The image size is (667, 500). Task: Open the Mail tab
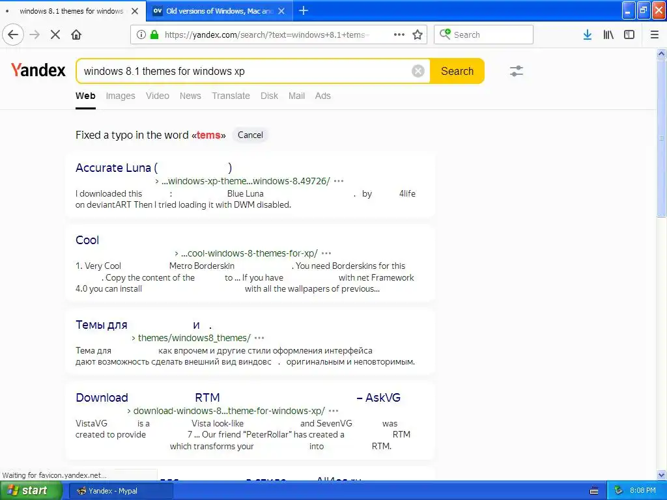click(x=296, y=96)
